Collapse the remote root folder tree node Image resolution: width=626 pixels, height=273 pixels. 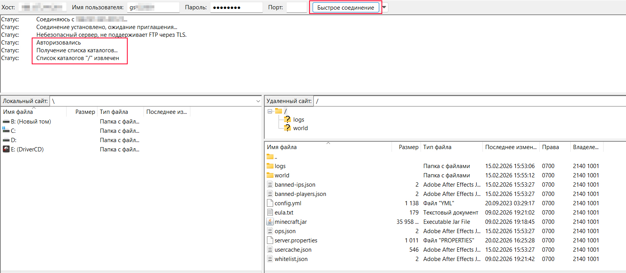coord(270,111)
